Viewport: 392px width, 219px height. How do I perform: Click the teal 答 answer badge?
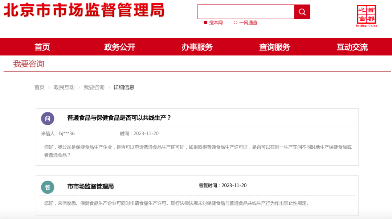[x=48, y=187]
